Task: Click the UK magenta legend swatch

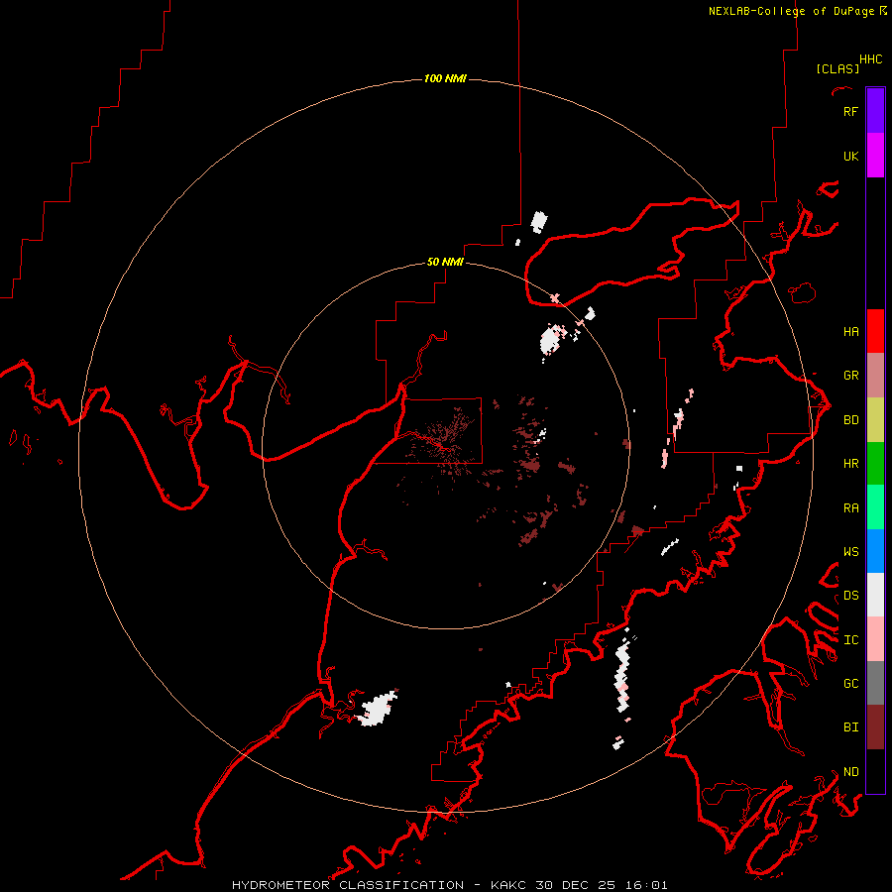Action: (875, 156)
